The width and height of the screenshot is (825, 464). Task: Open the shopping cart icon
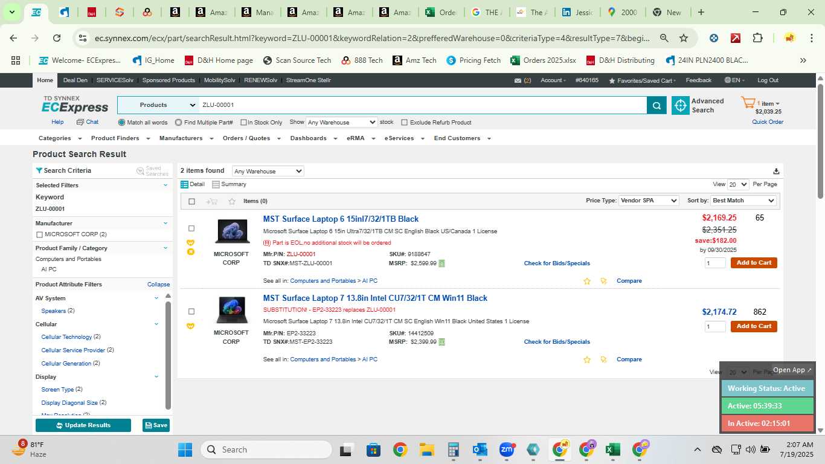[748, 103]
